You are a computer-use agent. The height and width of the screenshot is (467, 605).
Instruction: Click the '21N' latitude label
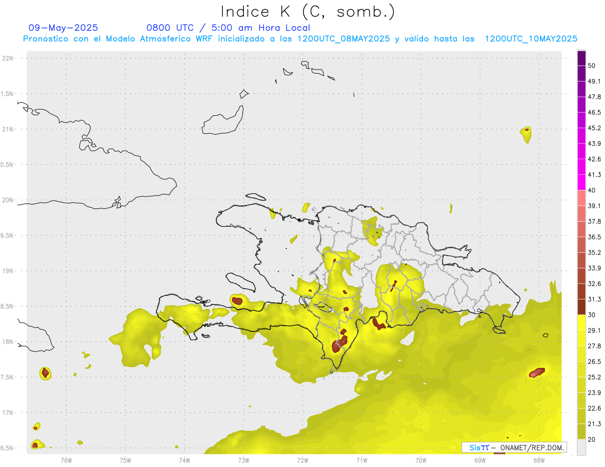click(8, 129)
